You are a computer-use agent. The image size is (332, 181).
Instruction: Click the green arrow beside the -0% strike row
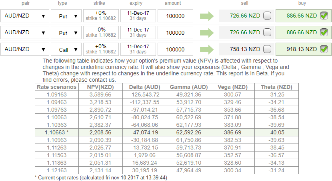click(207, 33)
